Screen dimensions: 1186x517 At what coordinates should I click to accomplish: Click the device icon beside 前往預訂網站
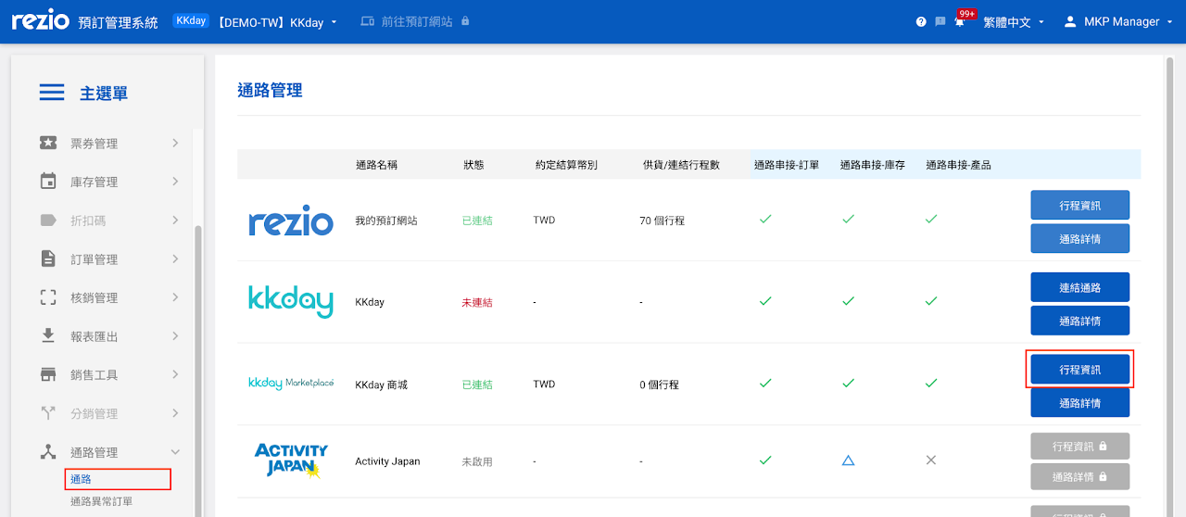pos(367,20)
